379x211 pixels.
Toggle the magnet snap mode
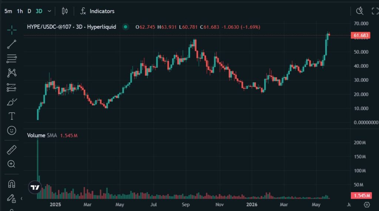click(x=11, y=184)
